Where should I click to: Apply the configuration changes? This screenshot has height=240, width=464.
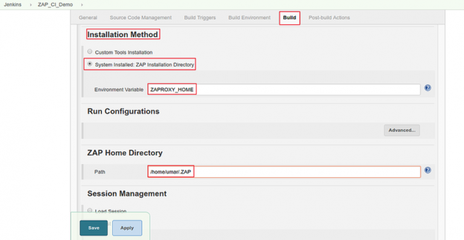(127, 228)
